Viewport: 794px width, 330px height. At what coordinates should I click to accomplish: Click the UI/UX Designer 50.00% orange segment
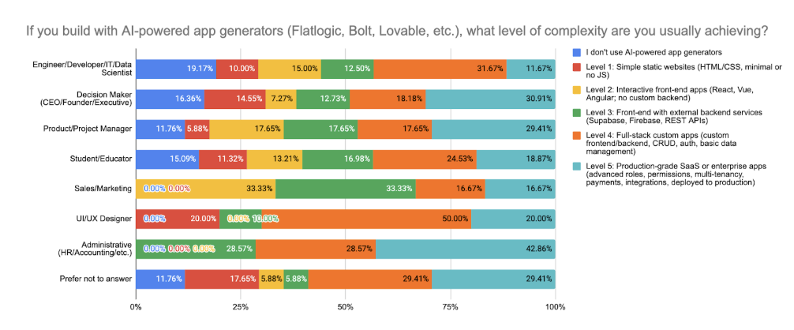coord(367,219)
